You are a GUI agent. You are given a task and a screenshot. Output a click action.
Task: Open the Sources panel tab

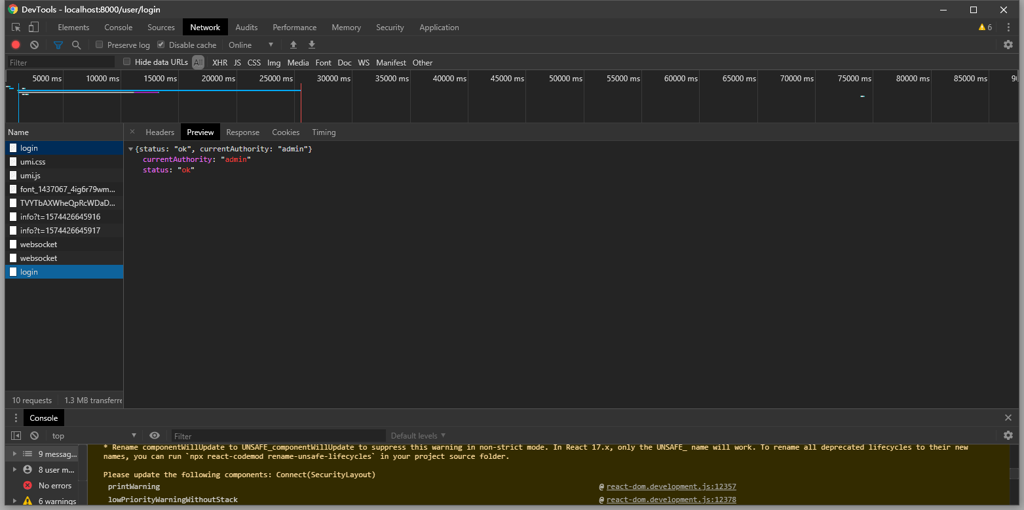(161, 28)
